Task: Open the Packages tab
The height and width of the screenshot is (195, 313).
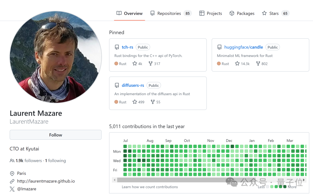Action: 242,13
